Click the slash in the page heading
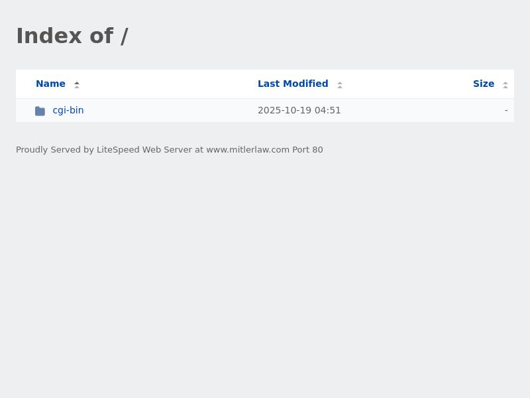 coord(124,36)
